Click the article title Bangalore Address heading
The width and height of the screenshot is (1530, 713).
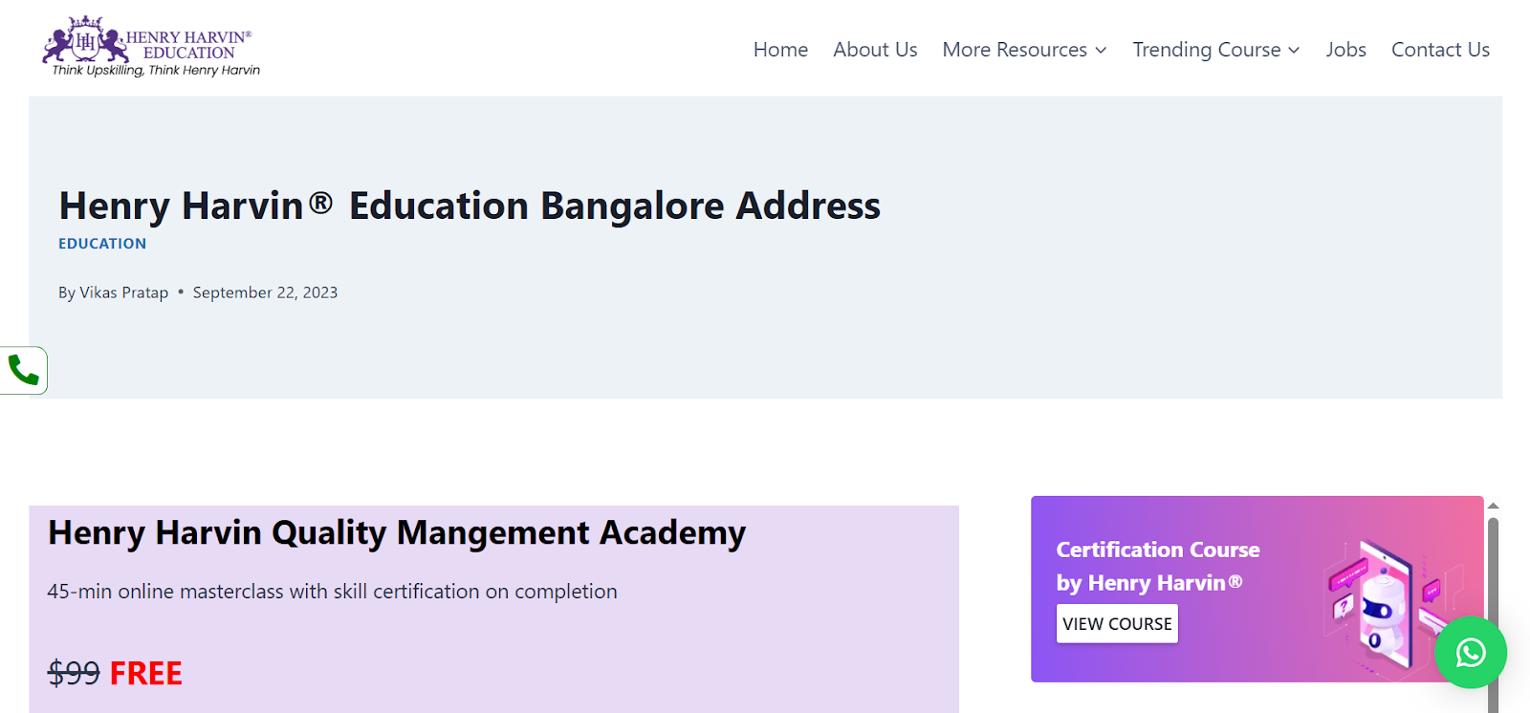[x=470, y=205]
